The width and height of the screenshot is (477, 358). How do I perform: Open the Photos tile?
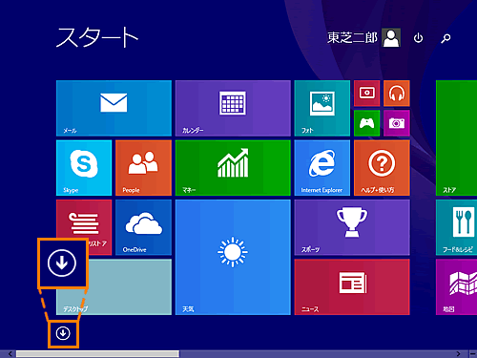pos(322,108)
